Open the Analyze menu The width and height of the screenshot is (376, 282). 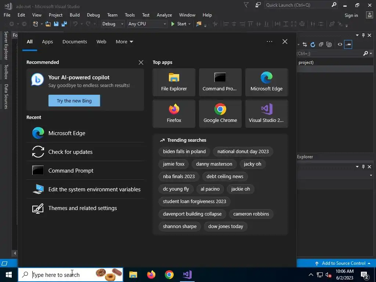click(x=164, y=15)
